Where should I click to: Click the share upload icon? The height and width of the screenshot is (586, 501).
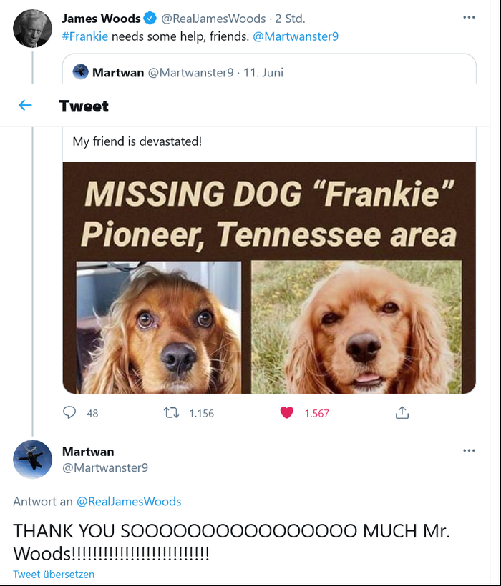pyautogui.click(x=402, y=412)
